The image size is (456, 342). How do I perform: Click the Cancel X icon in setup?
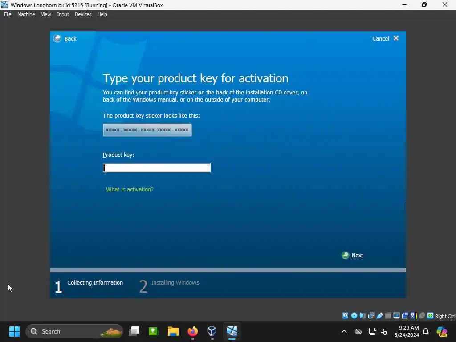point(396,38)
